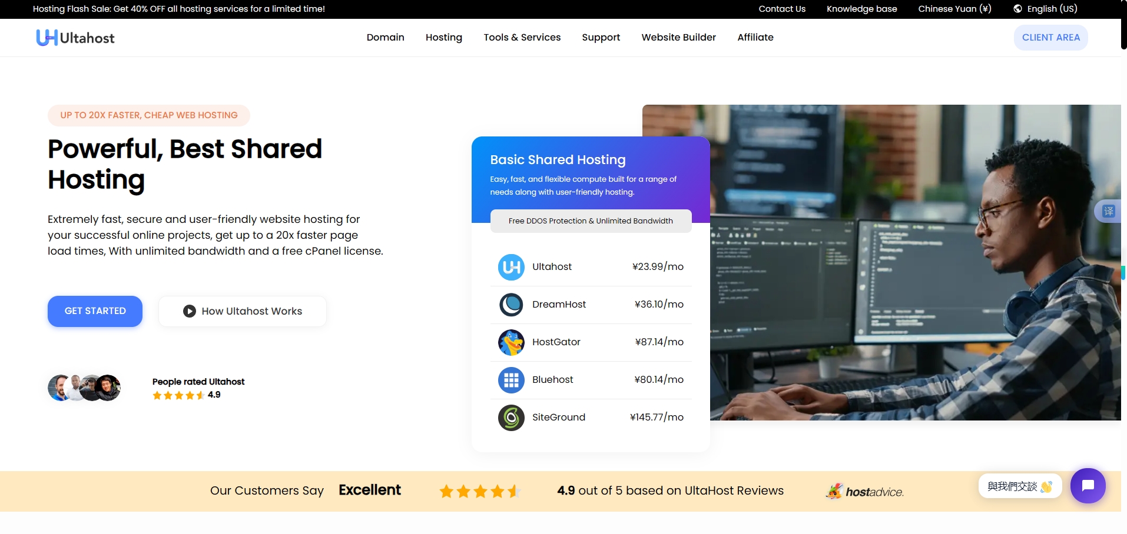The height and width of the screenshot is (534, 1127).
Task: Click the Ultahost icon in comparison list
Action: [511, 267]
